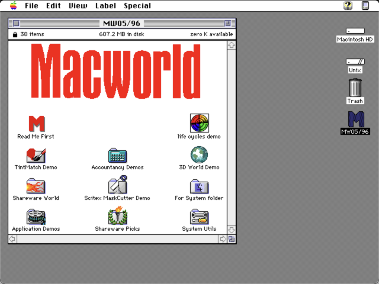Click the "System Utils" label
Screen dimensions: 379x284
point(199,229)
